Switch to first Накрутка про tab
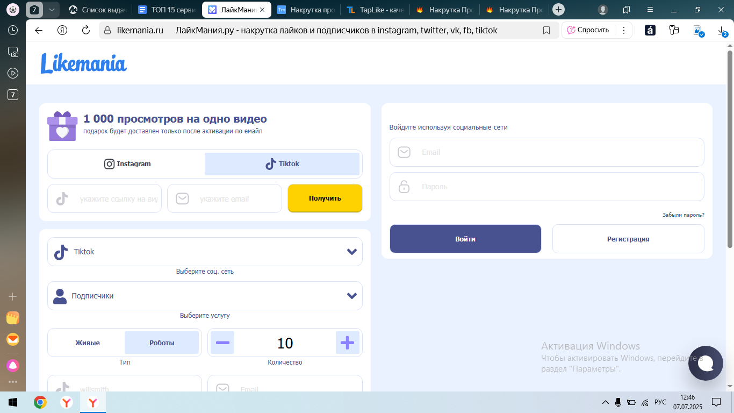Viewport: 734px width, 413px height. pyautogui.click(x=306, y=10)
